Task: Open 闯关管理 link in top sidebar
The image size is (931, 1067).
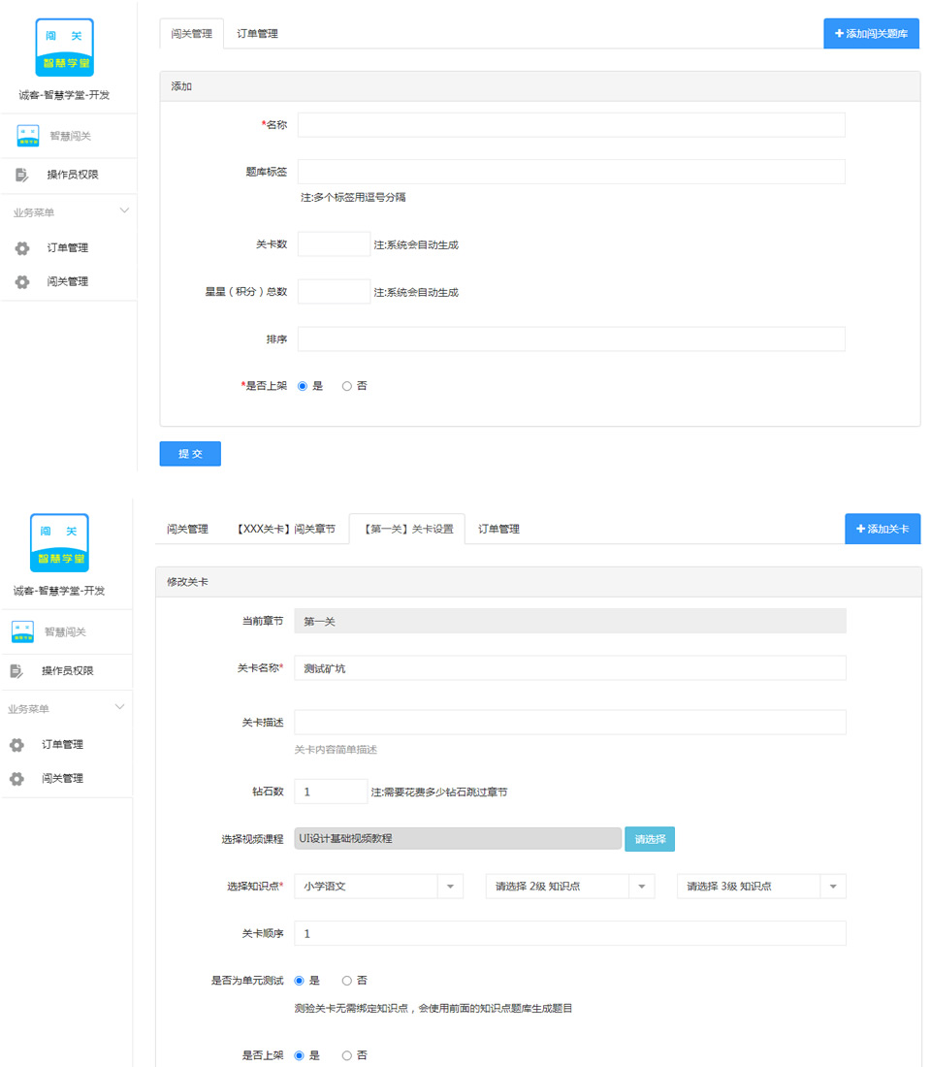Action: (67, 281)
